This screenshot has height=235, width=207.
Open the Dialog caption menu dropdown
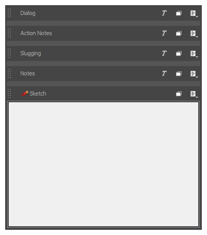(194, 14)
